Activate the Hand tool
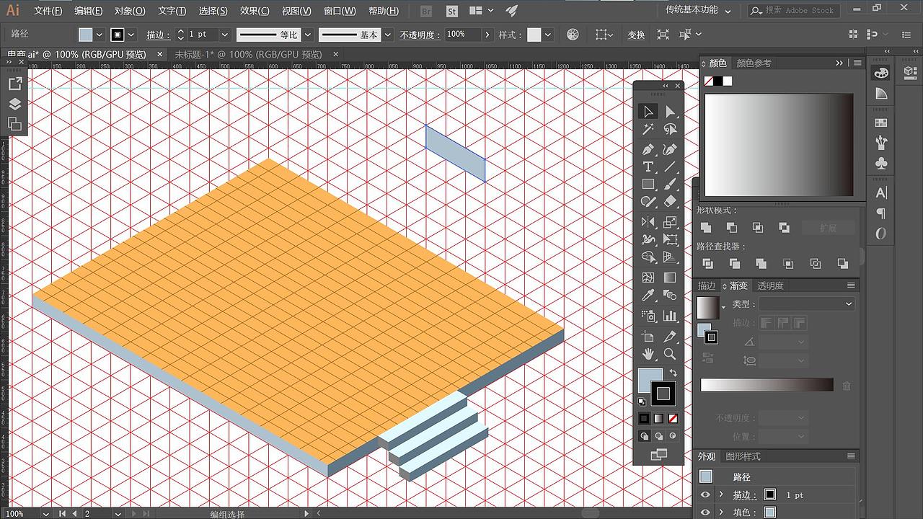923x519 pixels. [x=648, y=354]
